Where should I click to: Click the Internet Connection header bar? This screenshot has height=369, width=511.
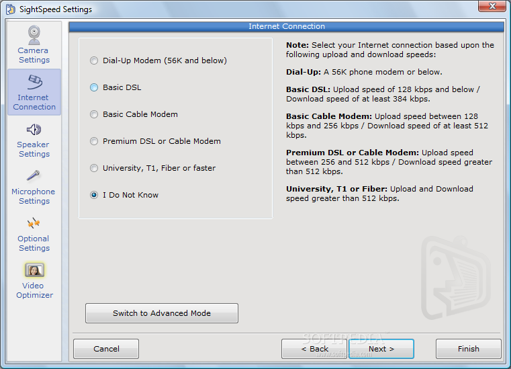pos(287,26)
